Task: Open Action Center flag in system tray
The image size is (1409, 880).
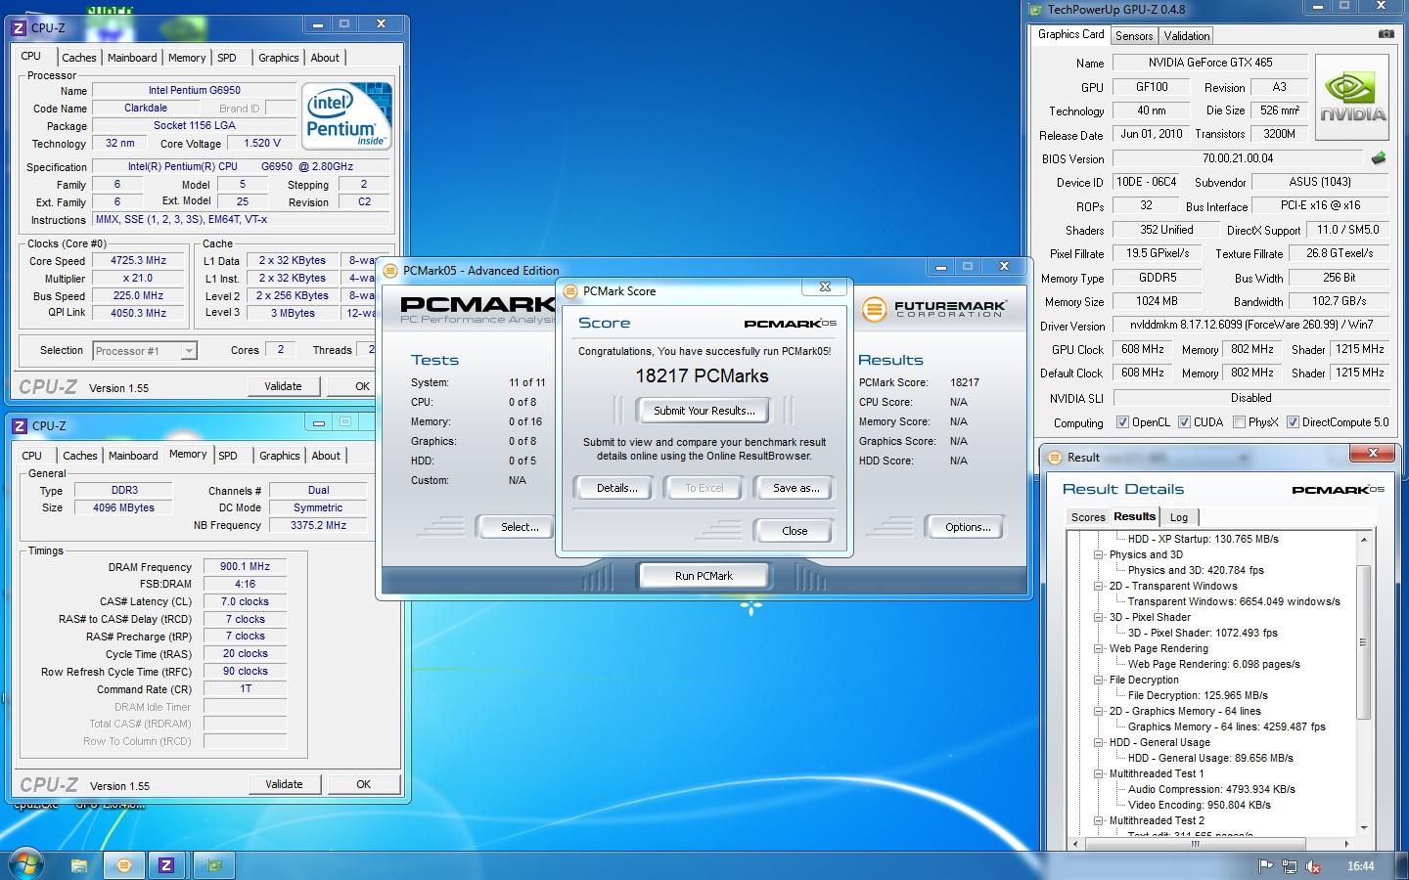Action: (x=1265, y=865)
